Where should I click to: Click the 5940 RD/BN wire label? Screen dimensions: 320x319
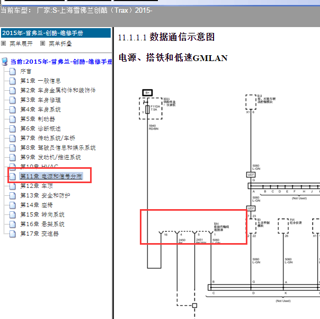(x=154, y=127)
